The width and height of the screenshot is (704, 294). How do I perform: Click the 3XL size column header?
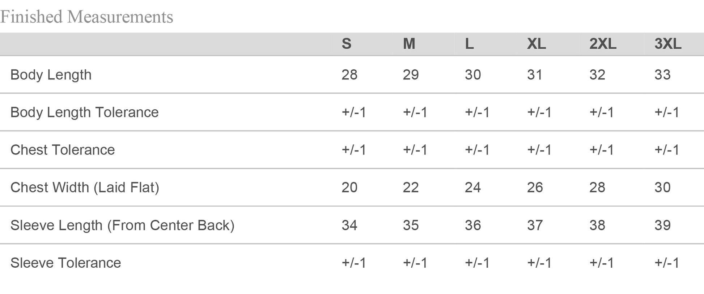[x=668, y=44]
